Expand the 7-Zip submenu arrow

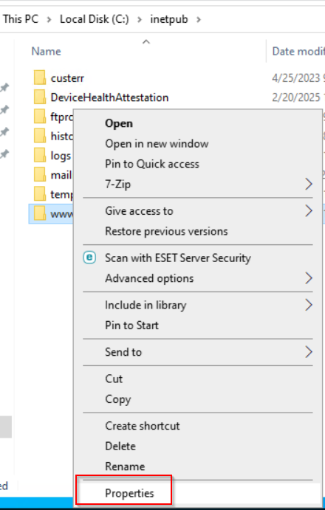(309, 184)
